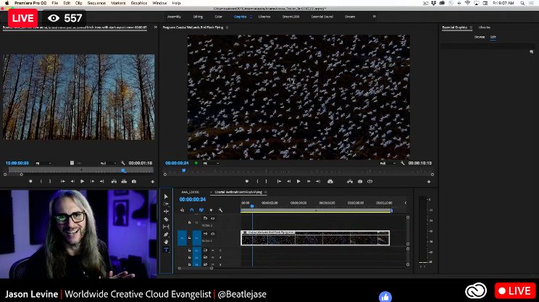The width and height of the screenshot is (539, 302).
Task: Toggle V1 source patching button
Action: [182, 238]
